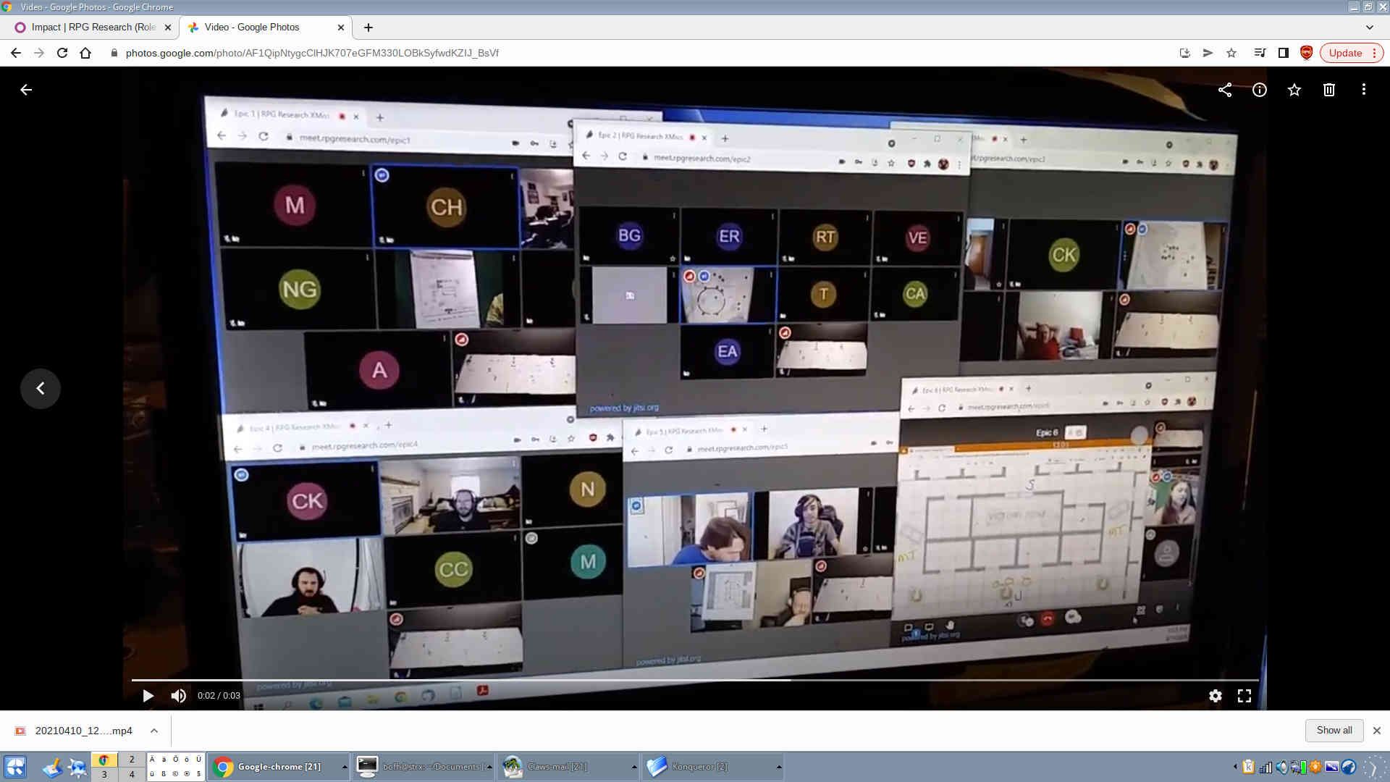This screenshot has width=1390, height=782.
Task: Expand options for downloaded 20210410 mp4 file
Action: 154,731
